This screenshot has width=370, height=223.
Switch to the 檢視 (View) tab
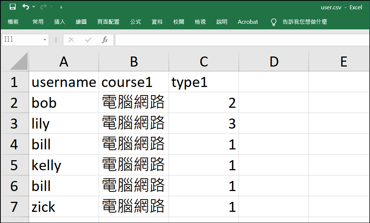click(x=200, y=22)
